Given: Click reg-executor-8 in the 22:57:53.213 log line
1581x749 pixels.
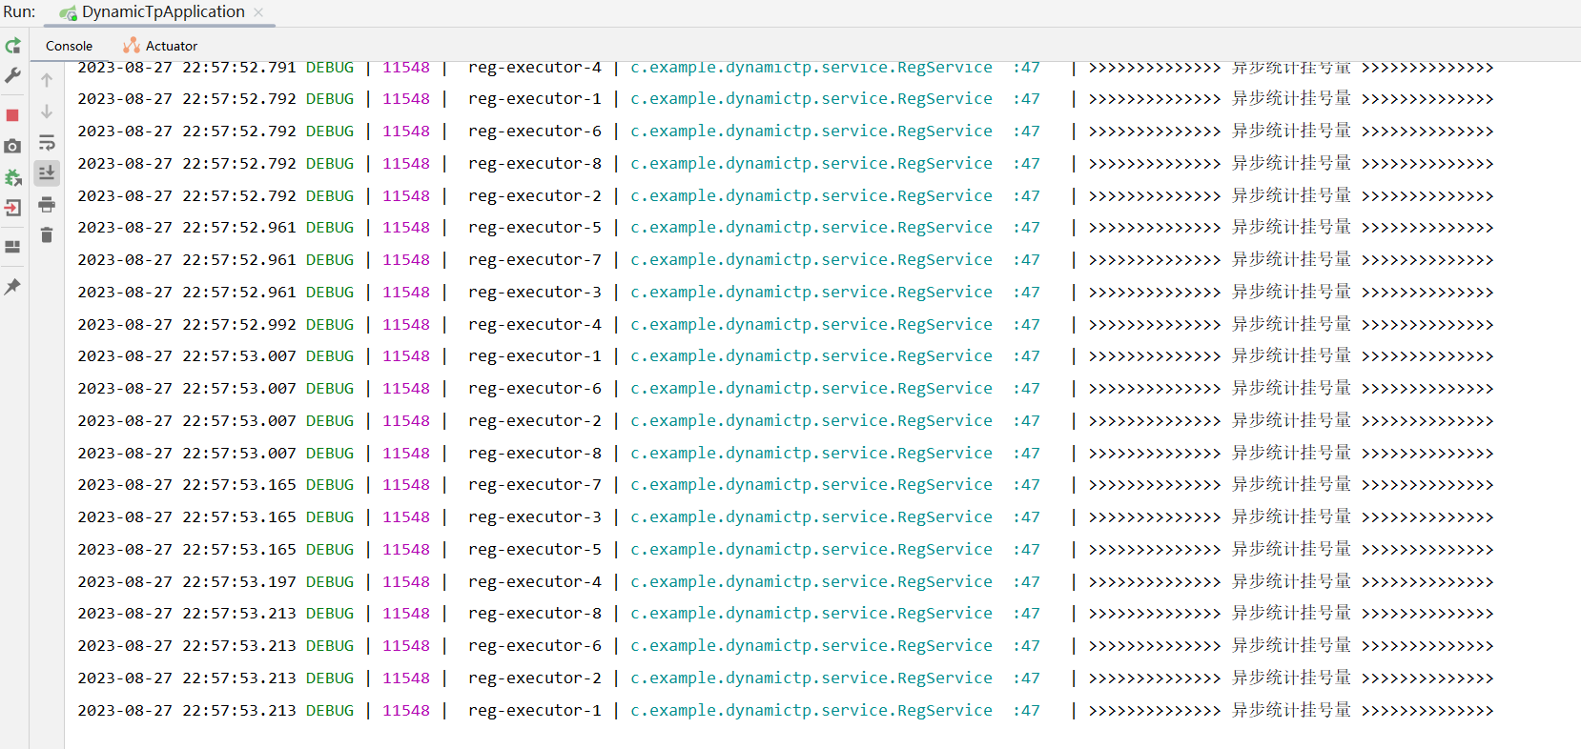Looking at the screenshot, I should [535, 614].
